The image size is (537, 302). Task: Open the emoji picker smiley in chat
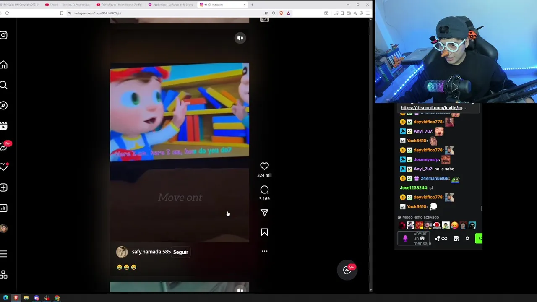click(x=422, y=238)
